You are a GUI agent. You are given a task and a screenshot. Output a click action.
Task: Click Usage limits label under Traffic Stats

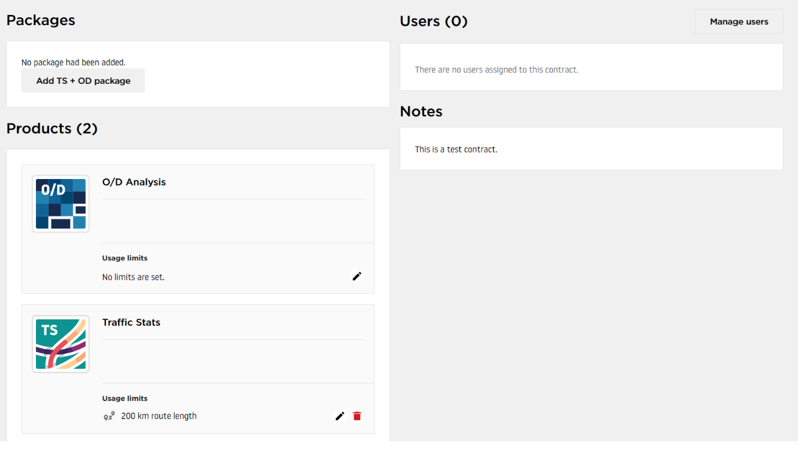[x=125, y=398]
